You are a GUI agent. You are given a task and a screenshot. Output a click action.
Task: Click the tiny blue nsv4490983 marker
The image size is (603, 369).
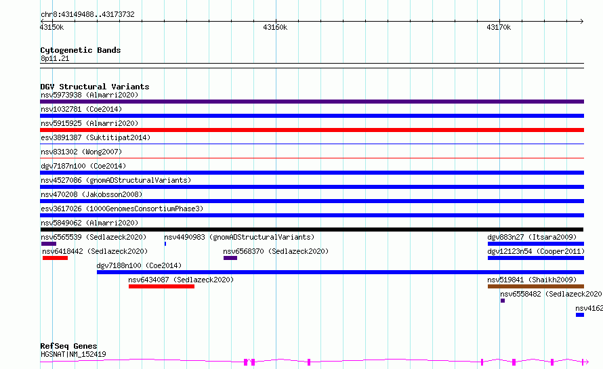(x=165, y=244)
